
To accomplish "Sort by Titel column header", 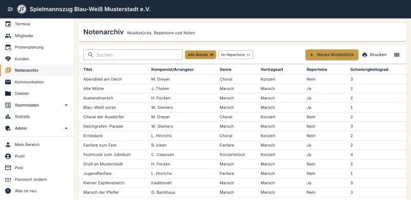I will pos(87,69).
